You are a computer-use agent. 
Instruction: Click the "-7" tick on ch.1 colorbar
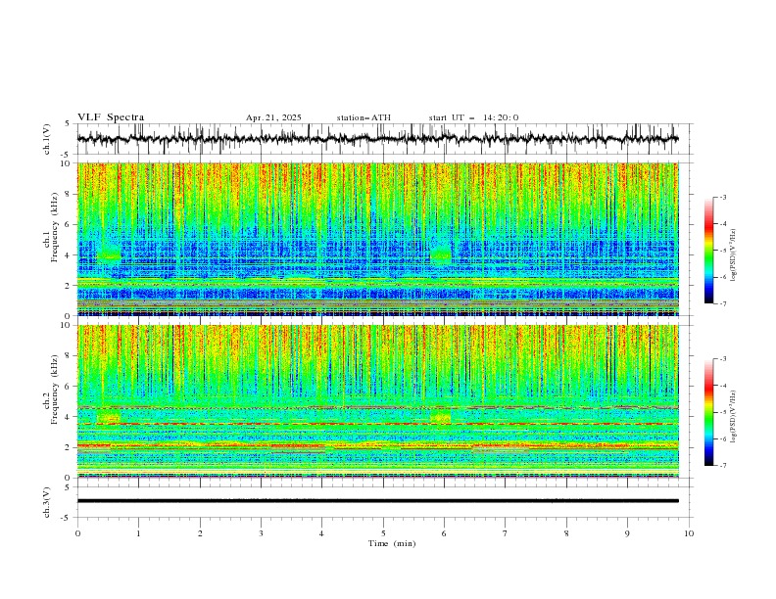pos(722,303)
